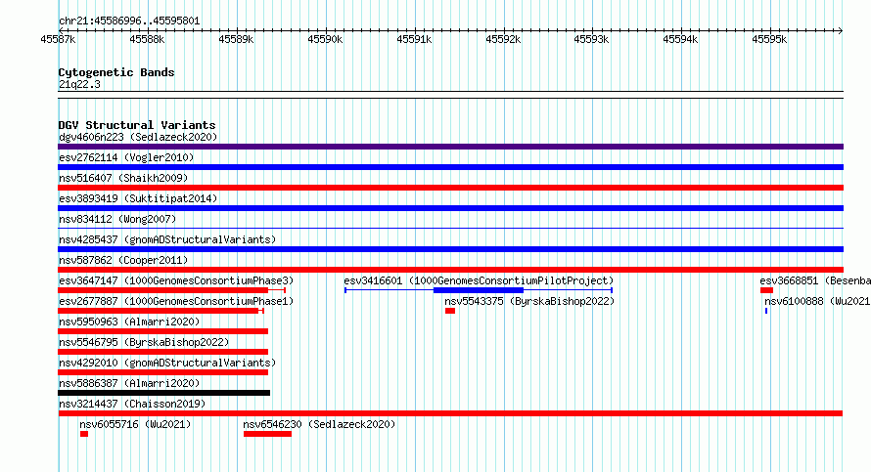Screen dimensions: 871x472
Task: Open esv3416601 (1000GenomesConsortiumPilotProject) label
Action: (479, 280)
